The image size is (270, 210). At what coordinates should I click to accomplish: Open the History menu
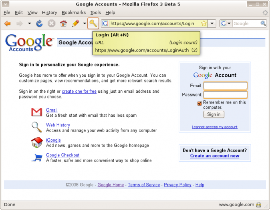click(x=50, y=12)
